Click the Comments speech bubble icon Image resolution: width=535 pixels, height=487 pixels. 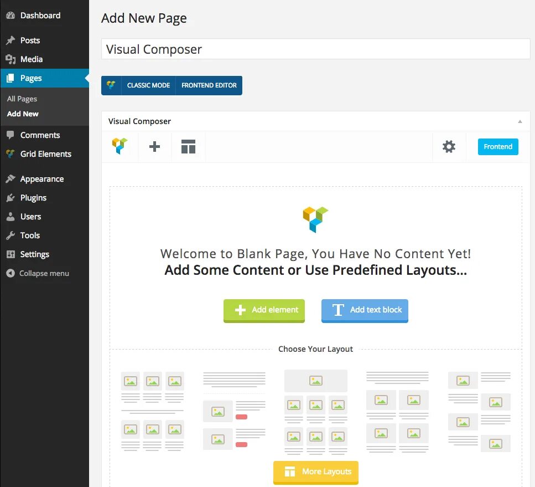click(x=11, y=135)
